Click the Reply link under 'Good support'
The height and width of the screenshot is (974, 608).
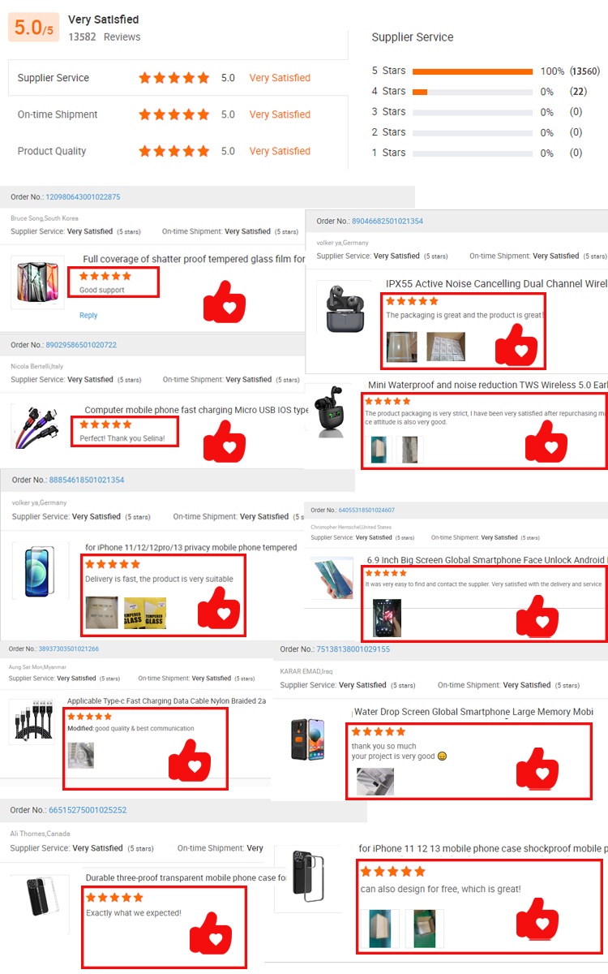(x=88, y=316)
